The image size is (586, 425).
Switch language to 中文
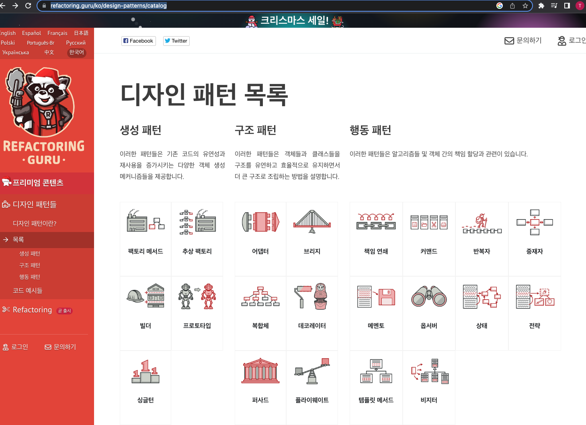(49, 52)
